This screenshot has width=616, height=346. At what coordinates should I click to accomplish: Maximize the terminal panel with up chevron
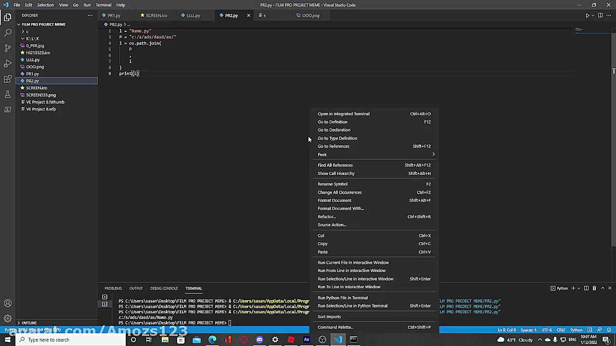[x=603, y=288]
